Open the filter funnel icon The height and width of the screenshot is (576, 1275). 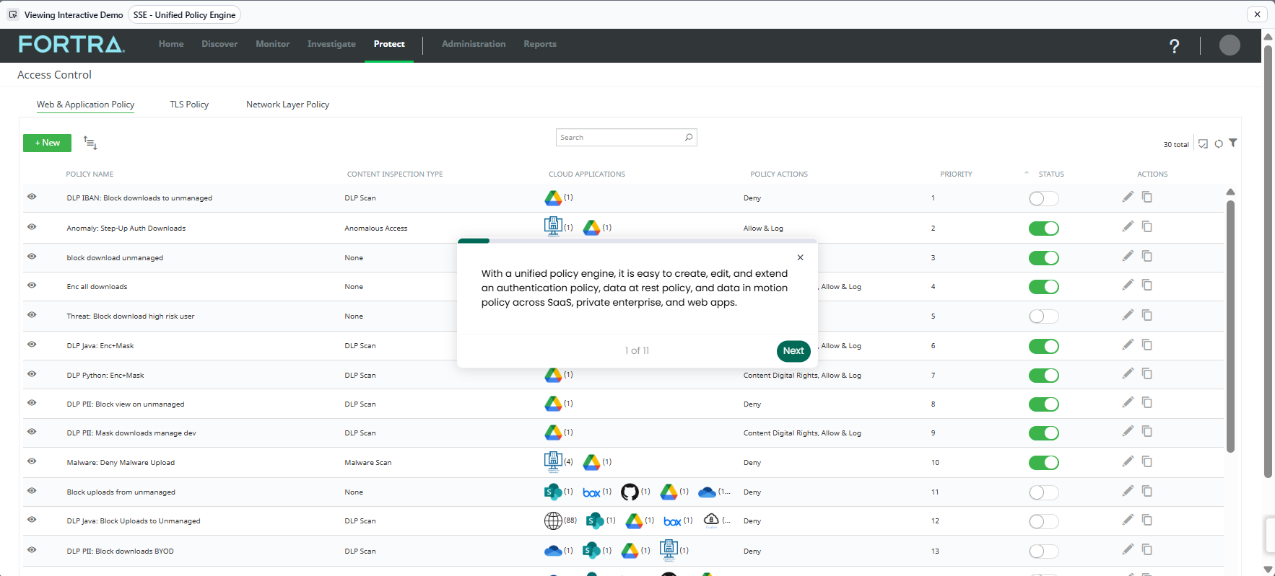pos(1233,143)
